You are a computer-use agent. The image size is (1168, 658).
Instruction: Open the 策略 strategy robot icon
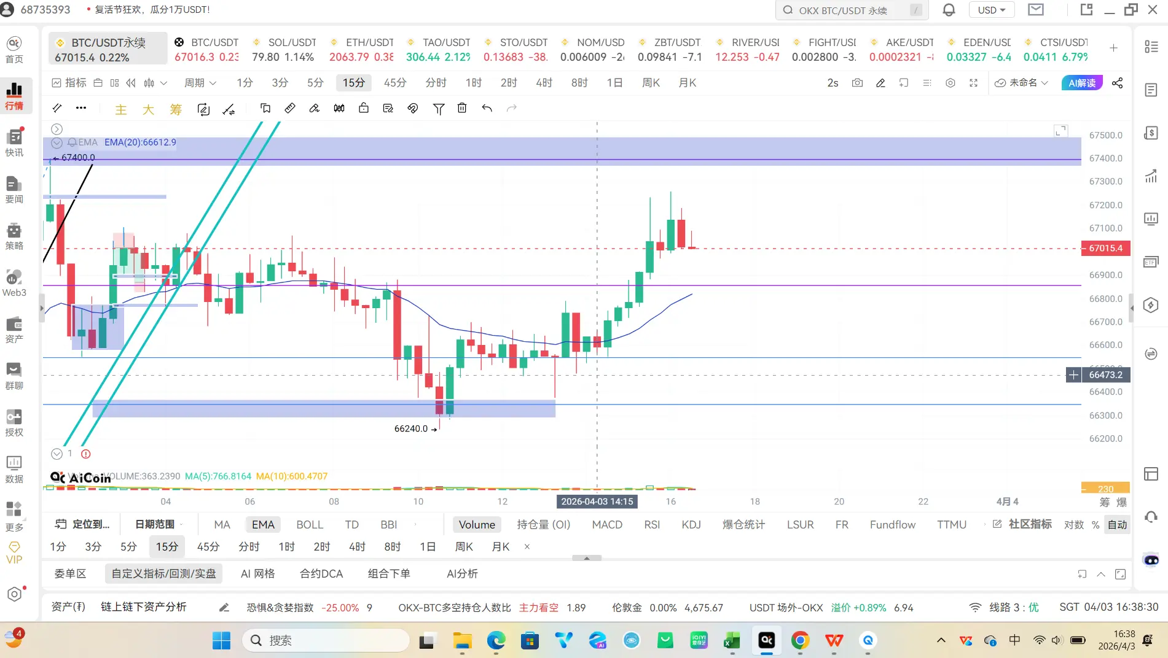pos(14,236)
